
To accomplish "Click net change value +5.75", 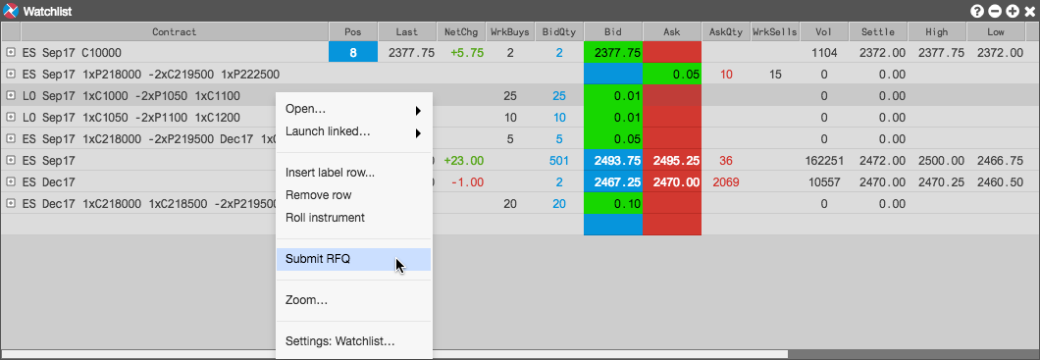I will tap(466, 52).
